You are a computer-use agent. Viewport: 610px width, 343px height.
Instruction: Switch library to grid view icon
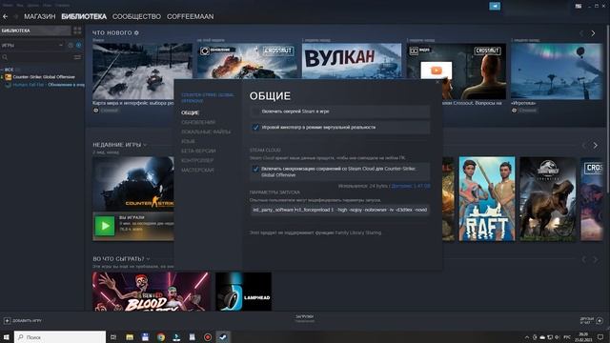tap(77, 30)
